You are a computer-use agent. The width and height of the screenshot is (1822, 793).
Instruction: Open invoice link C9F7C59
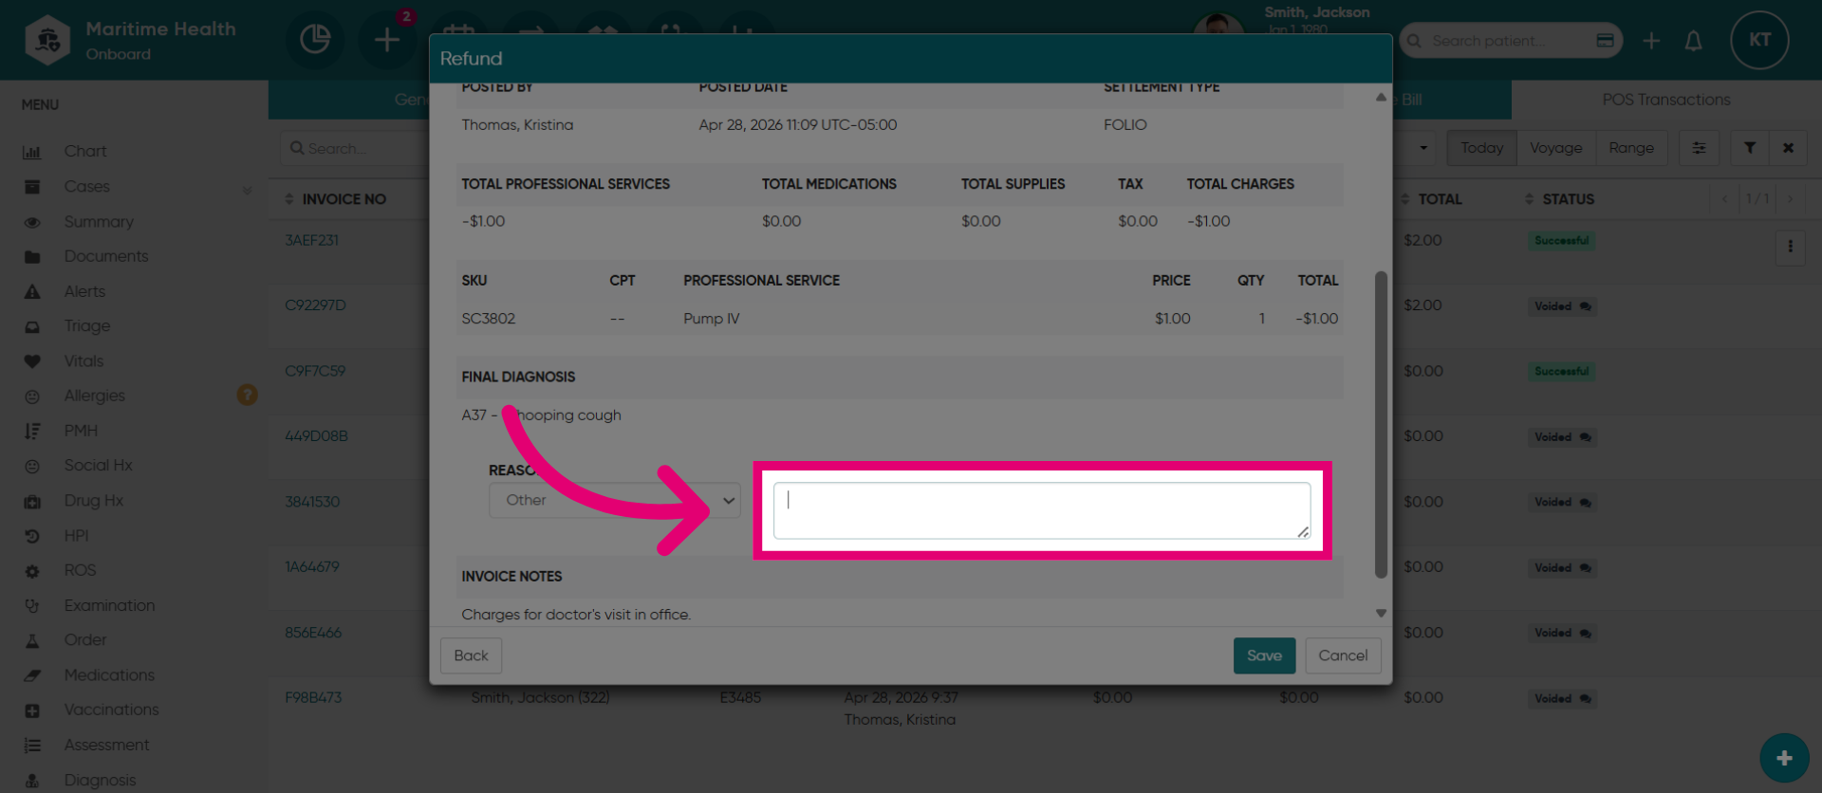315,371
